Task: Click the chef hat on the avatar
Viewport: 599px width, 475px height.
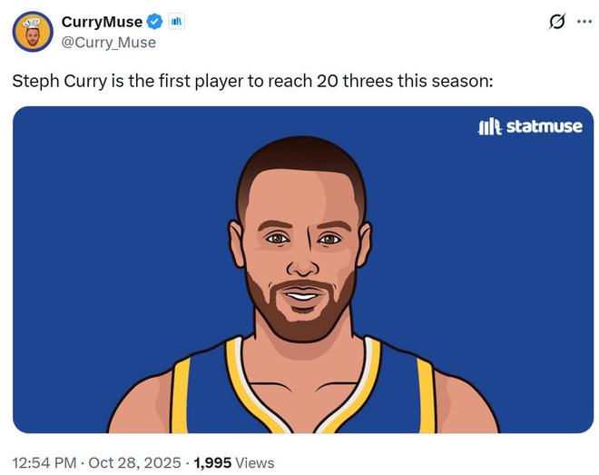Action: click(x=32, y=20)
